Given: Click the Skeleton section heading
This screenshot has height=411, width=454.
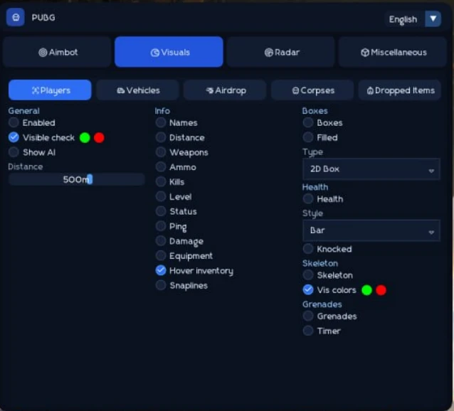Looking at the screenshot, I should coord(320,263).
